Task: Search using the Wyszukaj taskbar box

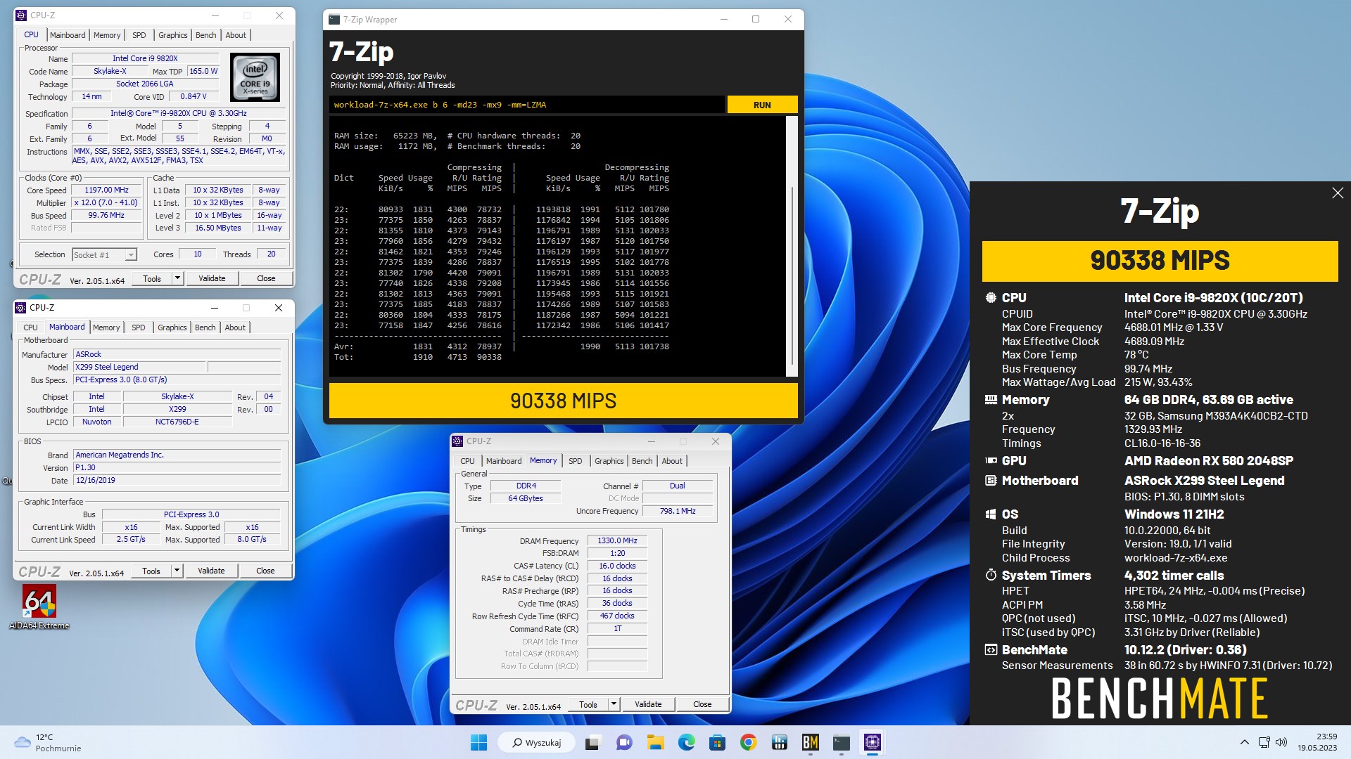Action: click(536, 742)
